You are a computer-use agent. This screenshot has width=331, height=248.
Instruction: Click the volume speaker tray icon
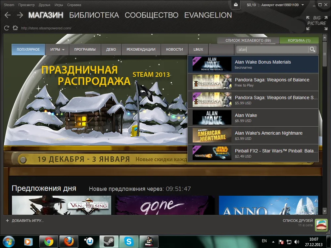[297, 242]
